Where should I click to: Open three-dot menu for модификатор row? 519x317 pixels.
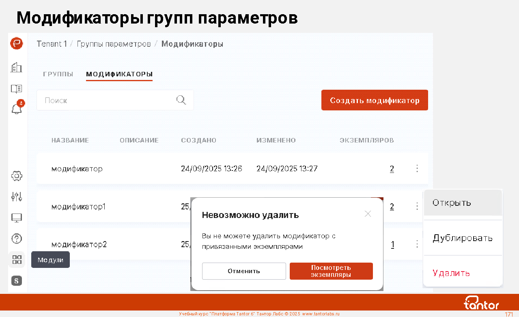pyautogui.click(x=417, y=168)
